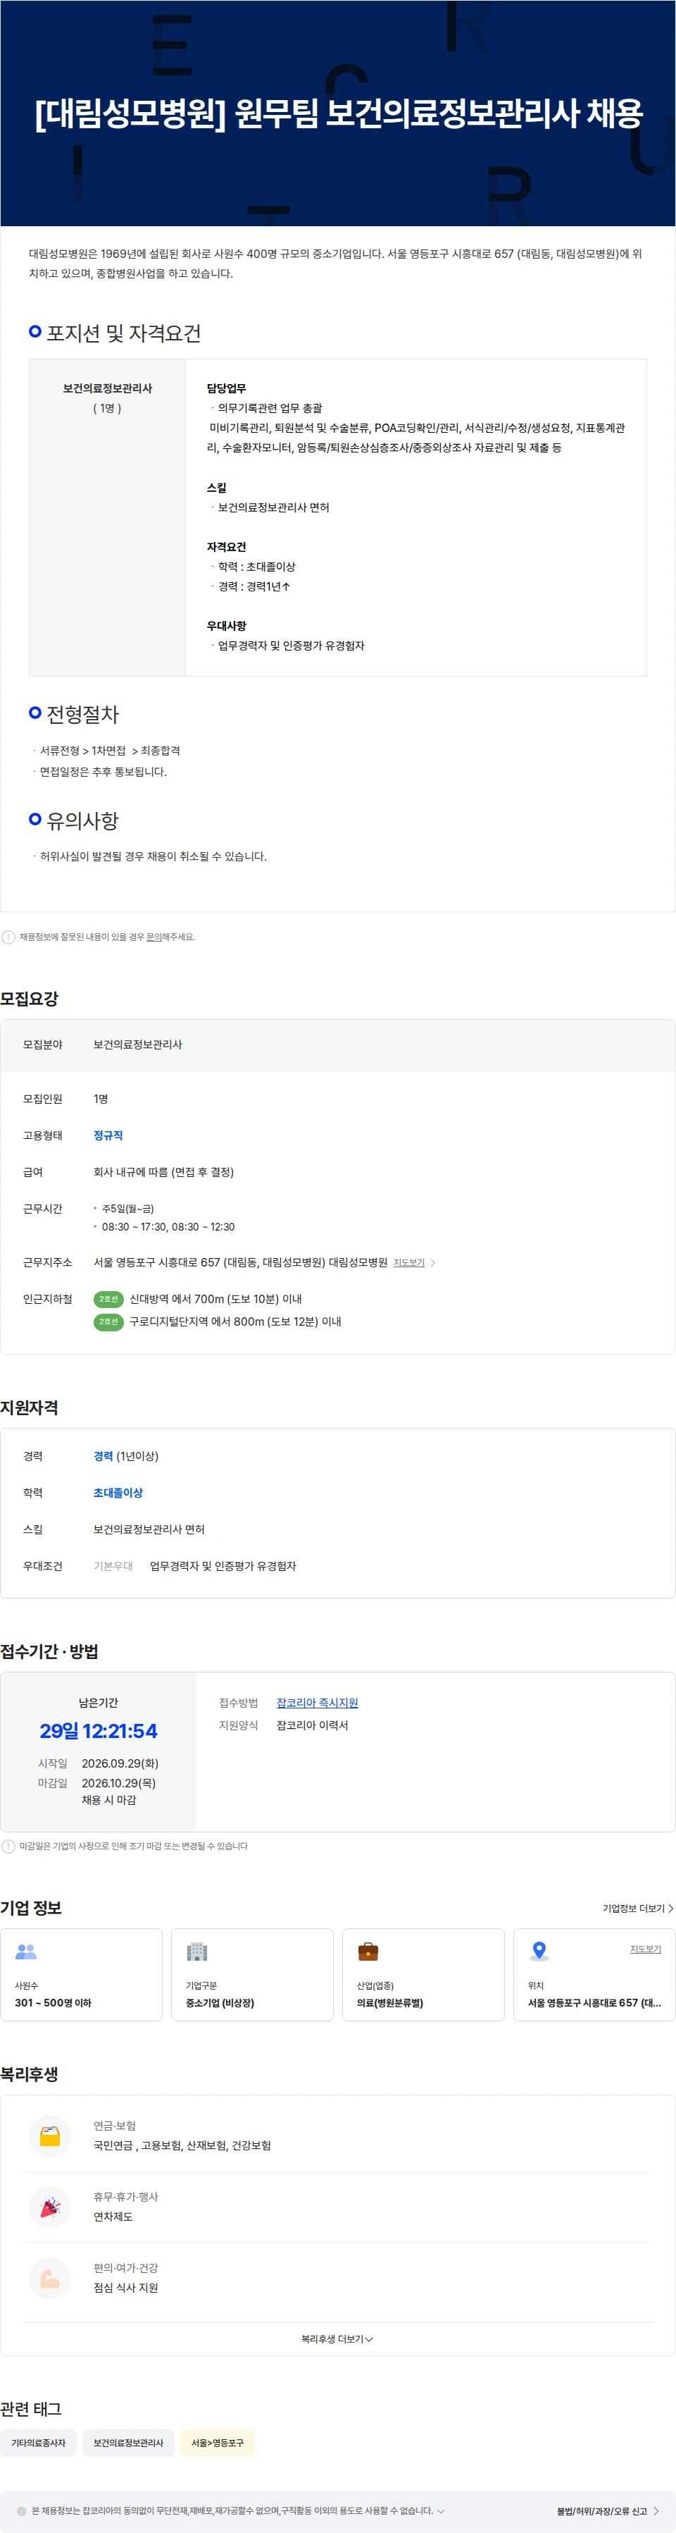
Task: Select the 서울>영등포구 tag
Action: pos(217,2443)
